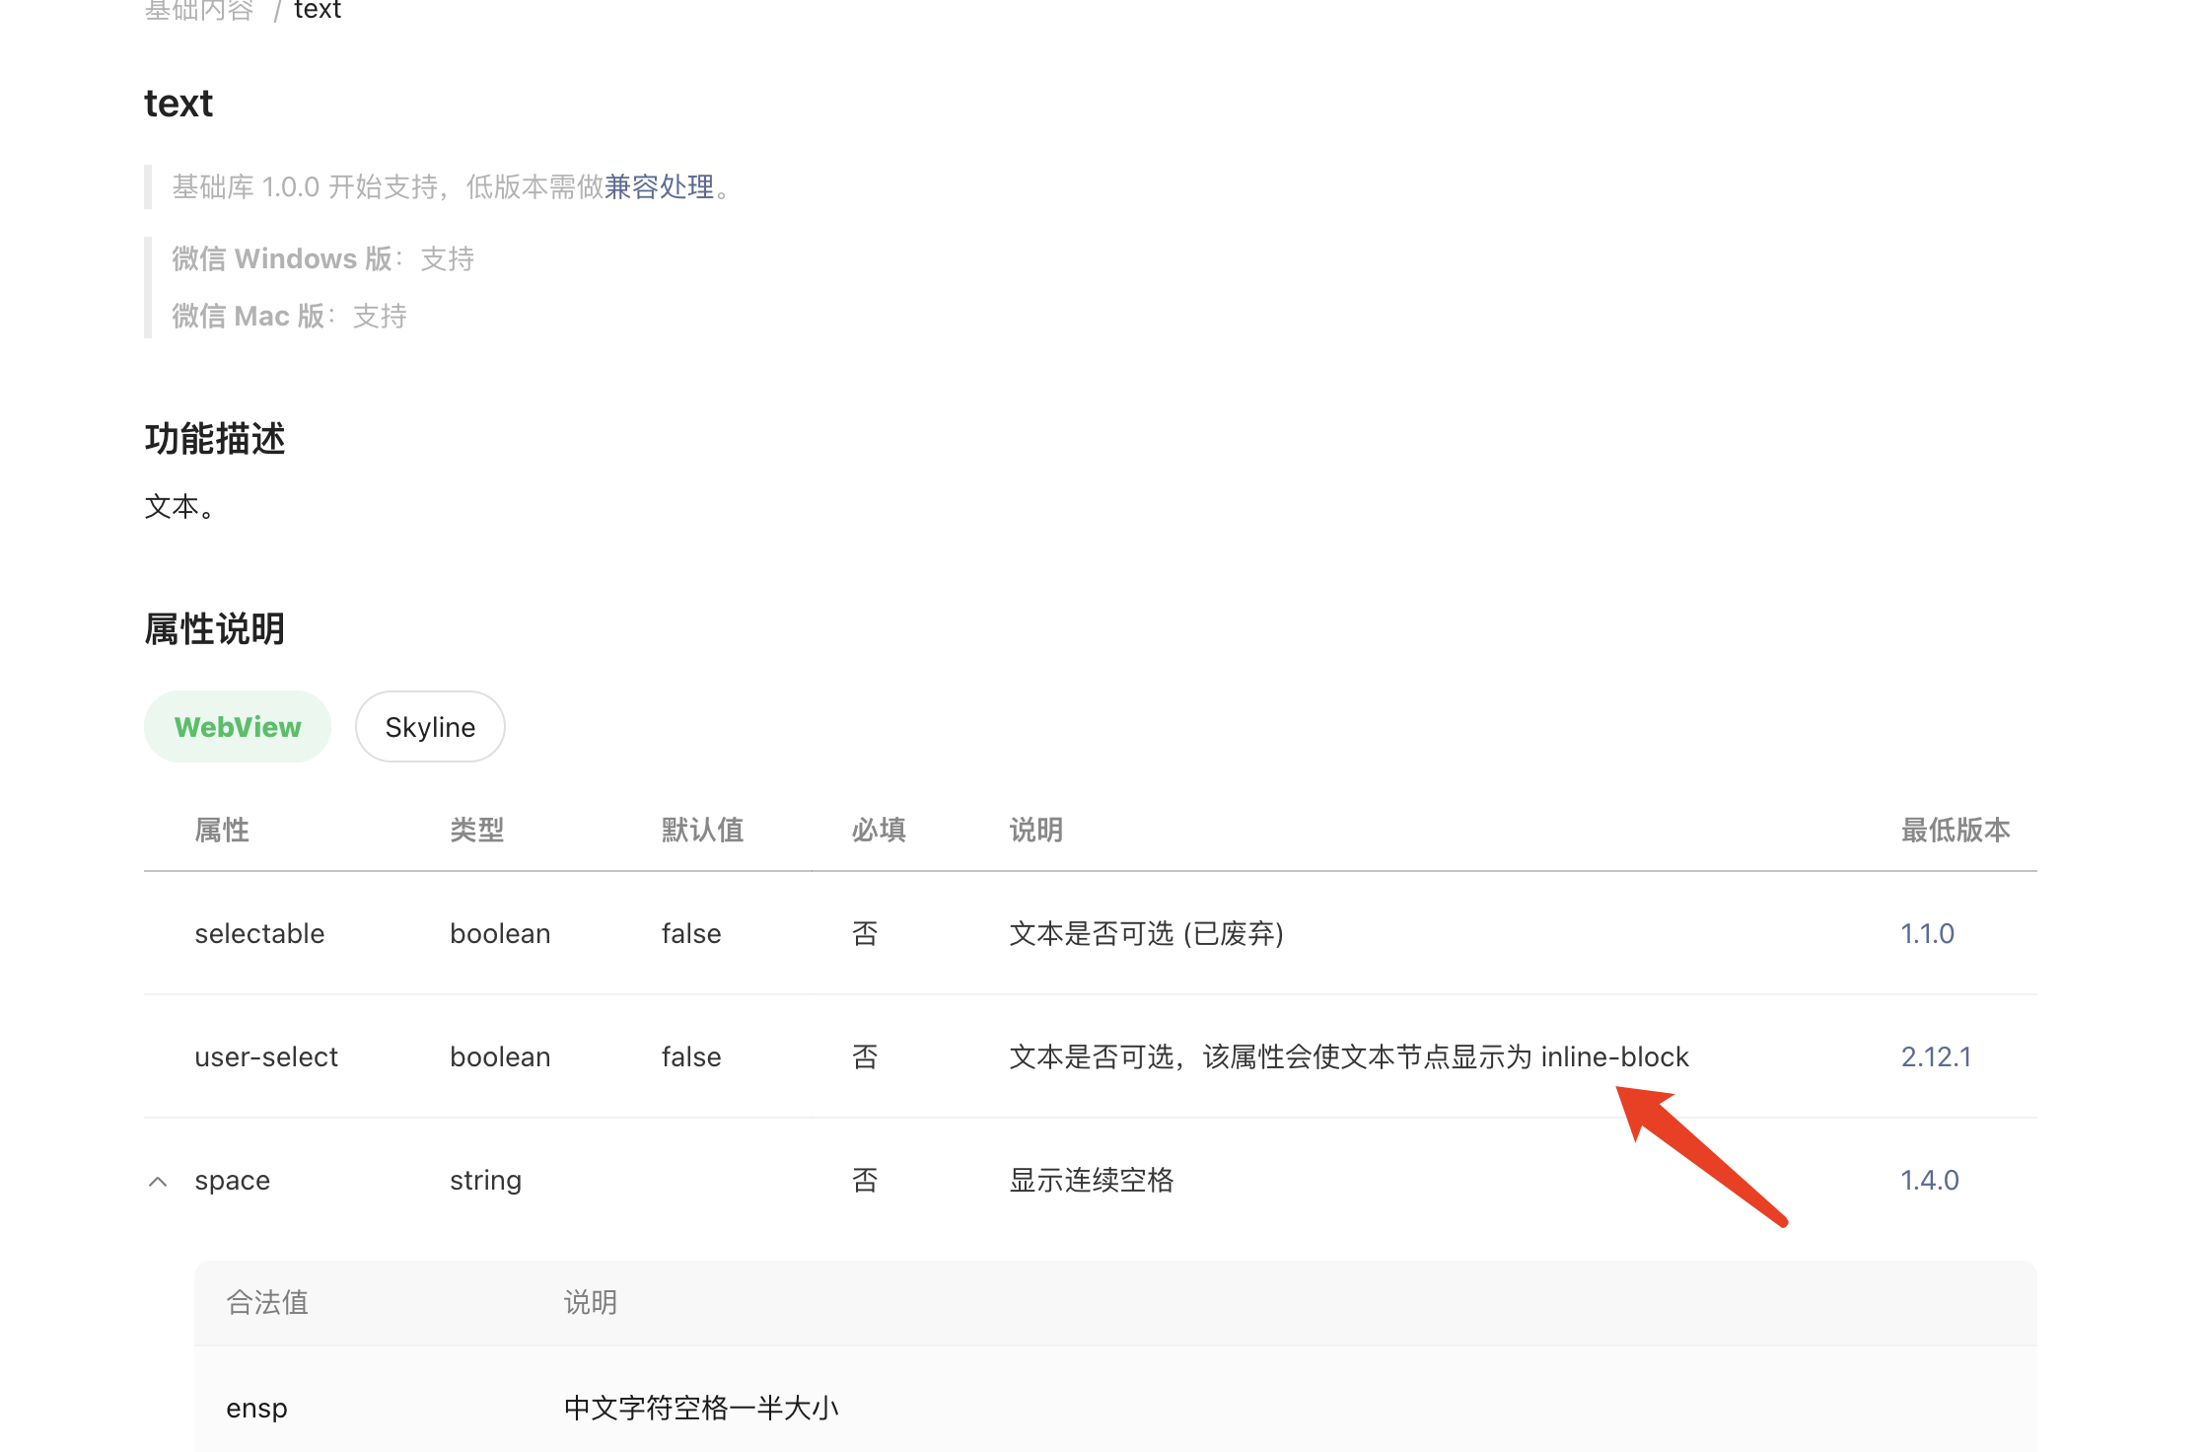Open version 1.1.0 link for selectable
Image resolution: width=2205 pixels, height=1452 pixels.
tap(1926, 933)
